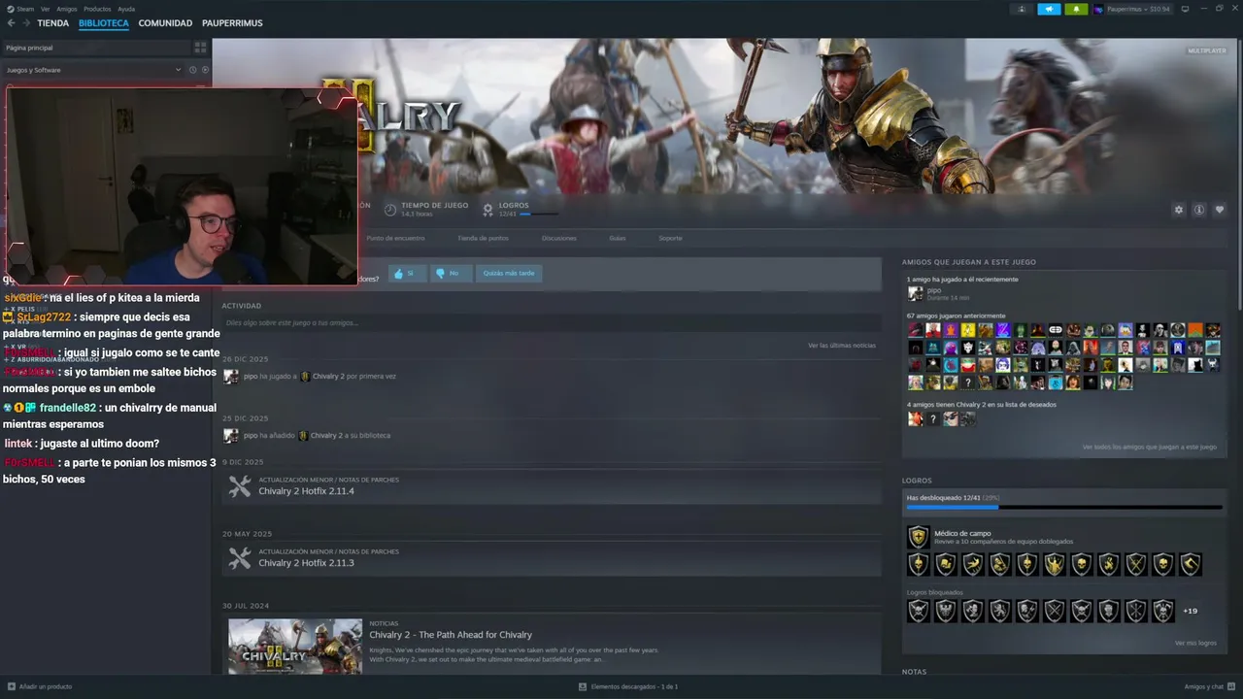Open the Steam logo menu

pyautogui.click(x=11, y=9)
